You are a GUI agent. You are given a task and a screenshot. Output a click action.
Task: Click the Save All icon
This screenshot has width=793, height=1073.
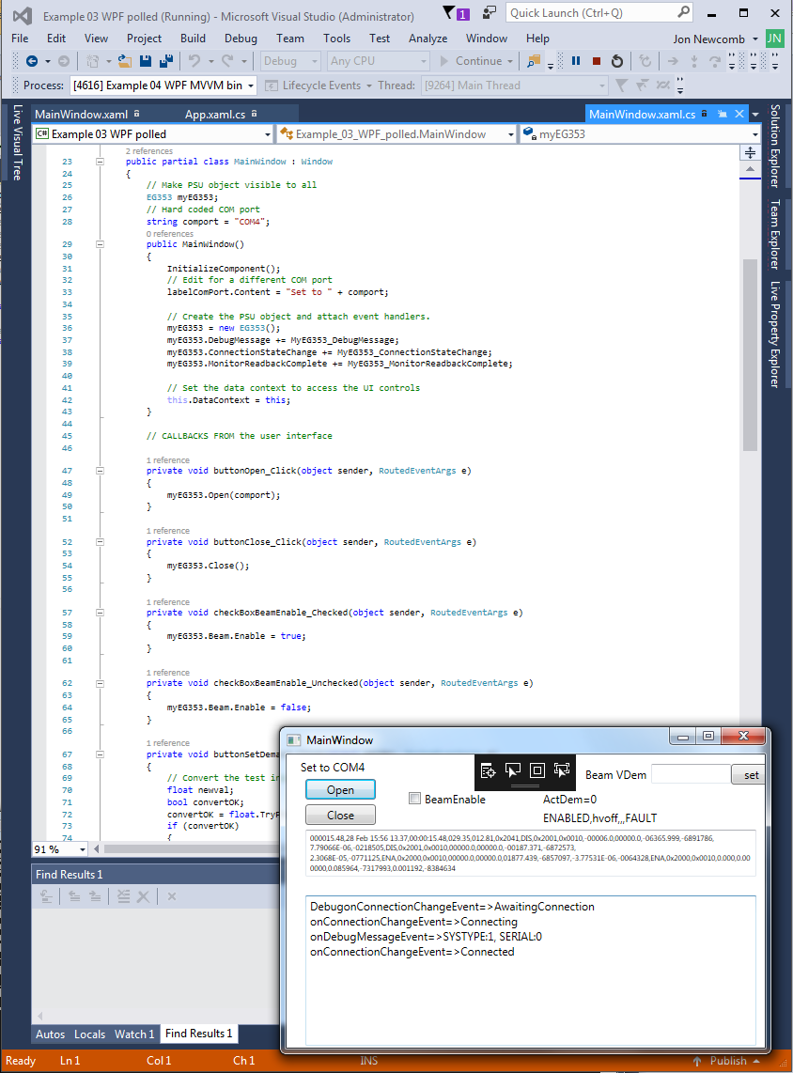pyautogui.click(x=165, y=62)
